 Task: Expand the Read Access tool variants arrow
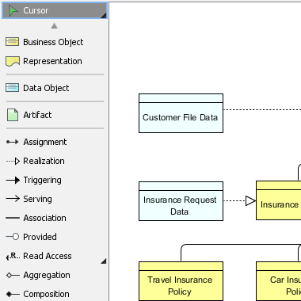click(x=104, y=261)
